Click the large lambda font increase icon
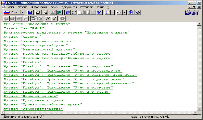 (x=48, y=19)
